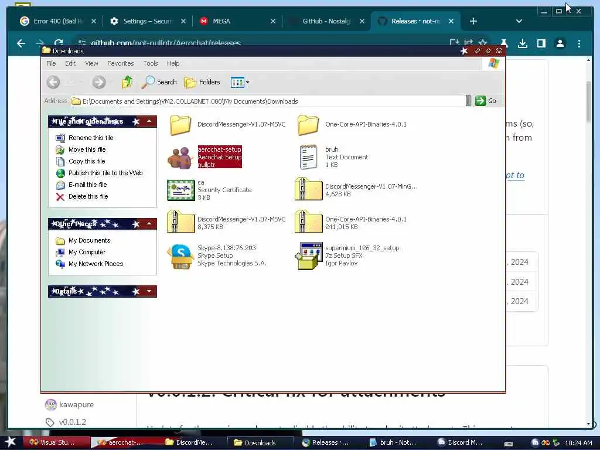Image resolution: width=600 pixels, height=450 pixels.
Task: Open the browser profile icon
Action: pyautogui.click(x=560, y=43)
